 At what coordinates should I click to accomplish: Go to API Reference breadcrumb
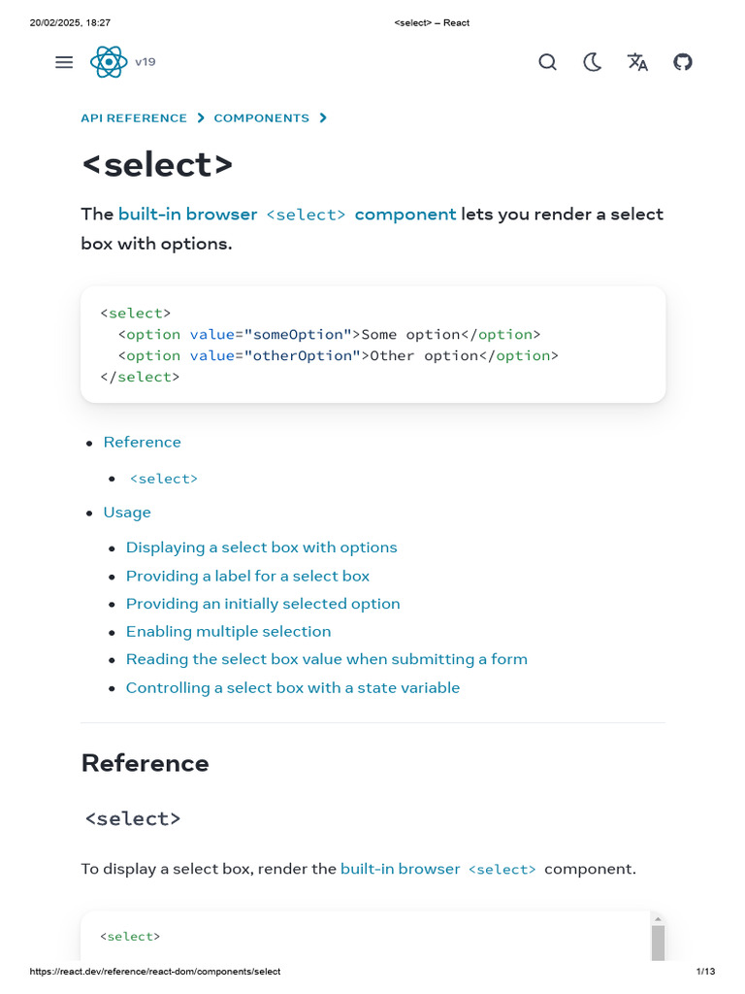click(x=134, y=118)
